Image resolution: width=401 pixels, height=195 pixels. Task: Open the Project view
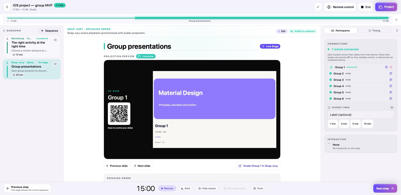[x=386, y=7]
